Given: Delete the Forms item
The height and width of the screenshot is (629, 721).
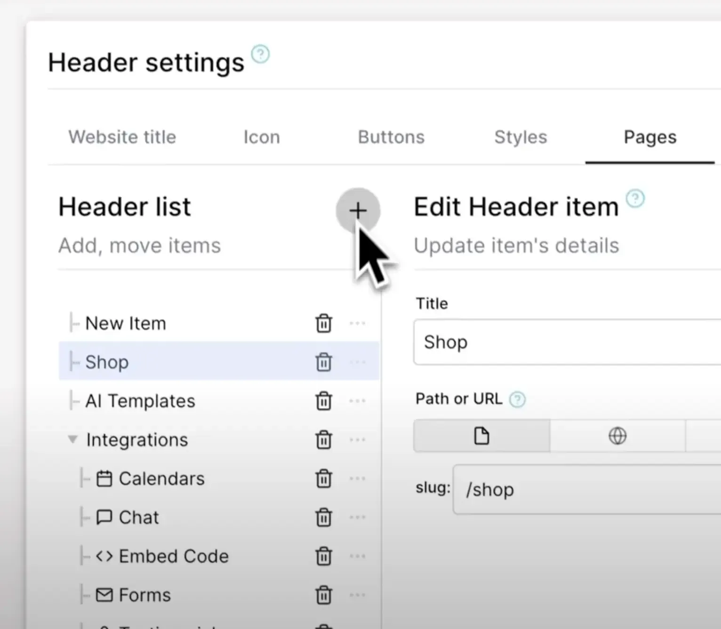Looking at the screenshot, I should point(324,595).
